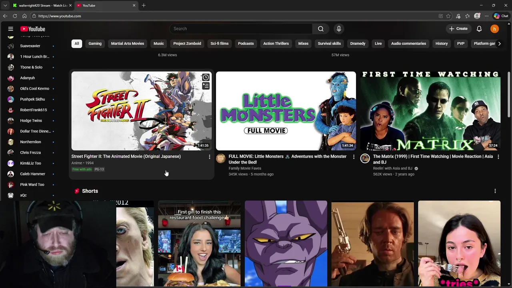
Task: Click into the YouTube search field
Action: pos(241,29)
